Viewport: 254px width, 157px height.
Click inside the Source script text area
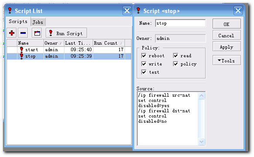click(168, 118)
